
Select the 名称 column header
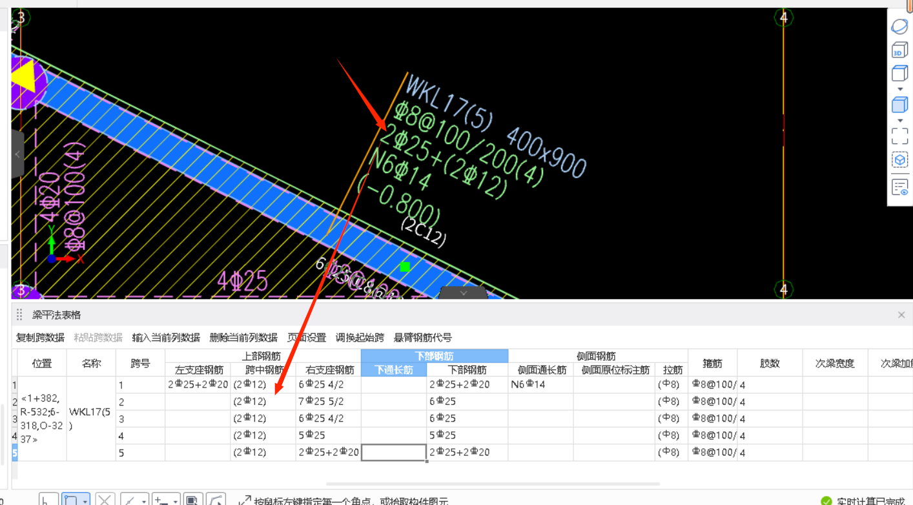(92, 363)
